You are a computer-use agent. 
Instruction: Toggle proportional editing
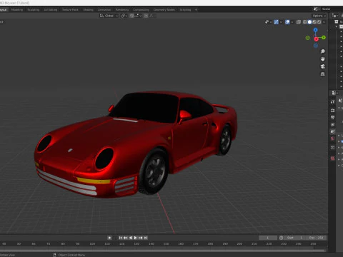[x=146, y=16]
